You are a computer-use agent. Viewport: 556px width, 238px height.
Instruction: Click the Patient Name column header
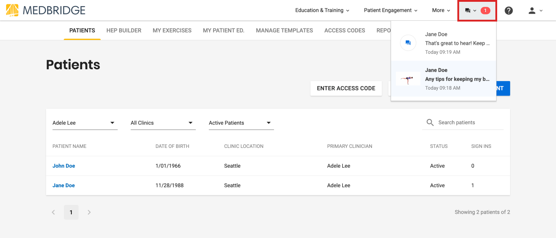click(70, 146)
